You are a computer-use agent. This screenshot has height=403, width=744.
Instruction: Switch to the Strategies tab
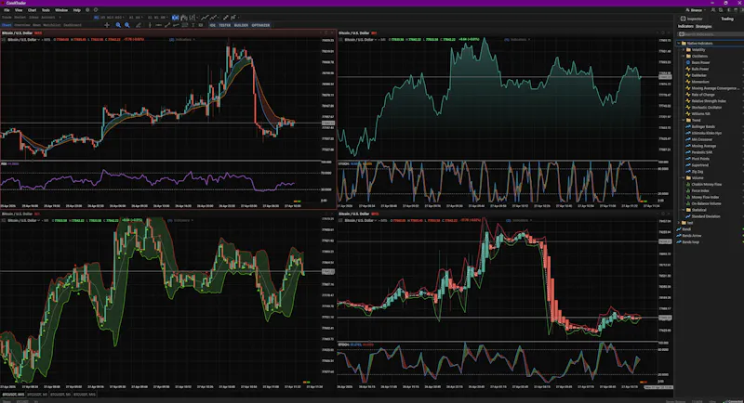click(x=704, y=27)
